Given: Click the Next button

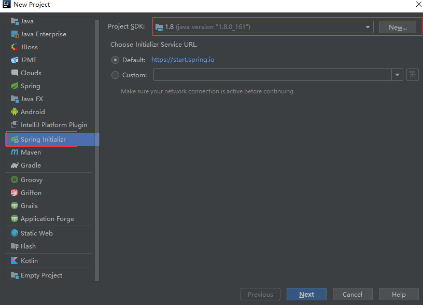Looking at the screenshot, I should click(306, 294).
